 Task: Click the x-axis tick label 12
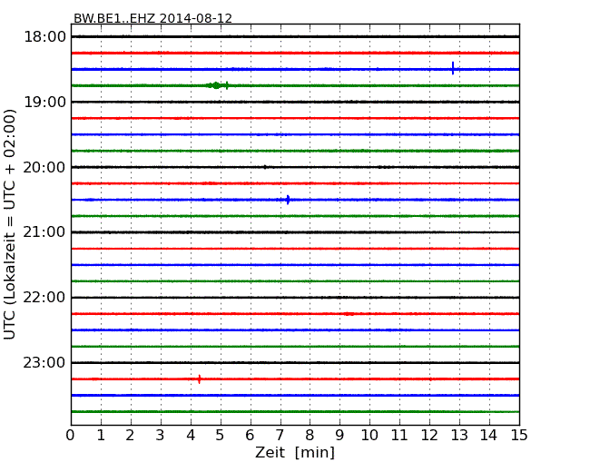429,435
